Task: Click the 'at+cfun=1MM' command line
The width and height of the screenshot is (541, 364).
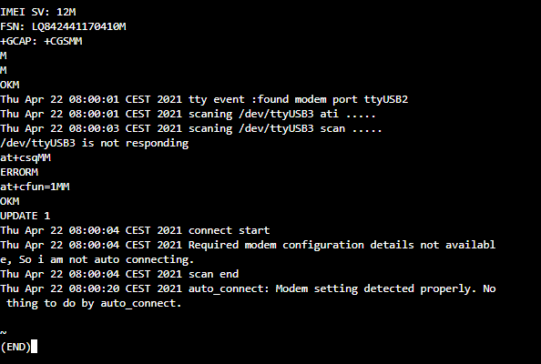Action: click(35, 187)
